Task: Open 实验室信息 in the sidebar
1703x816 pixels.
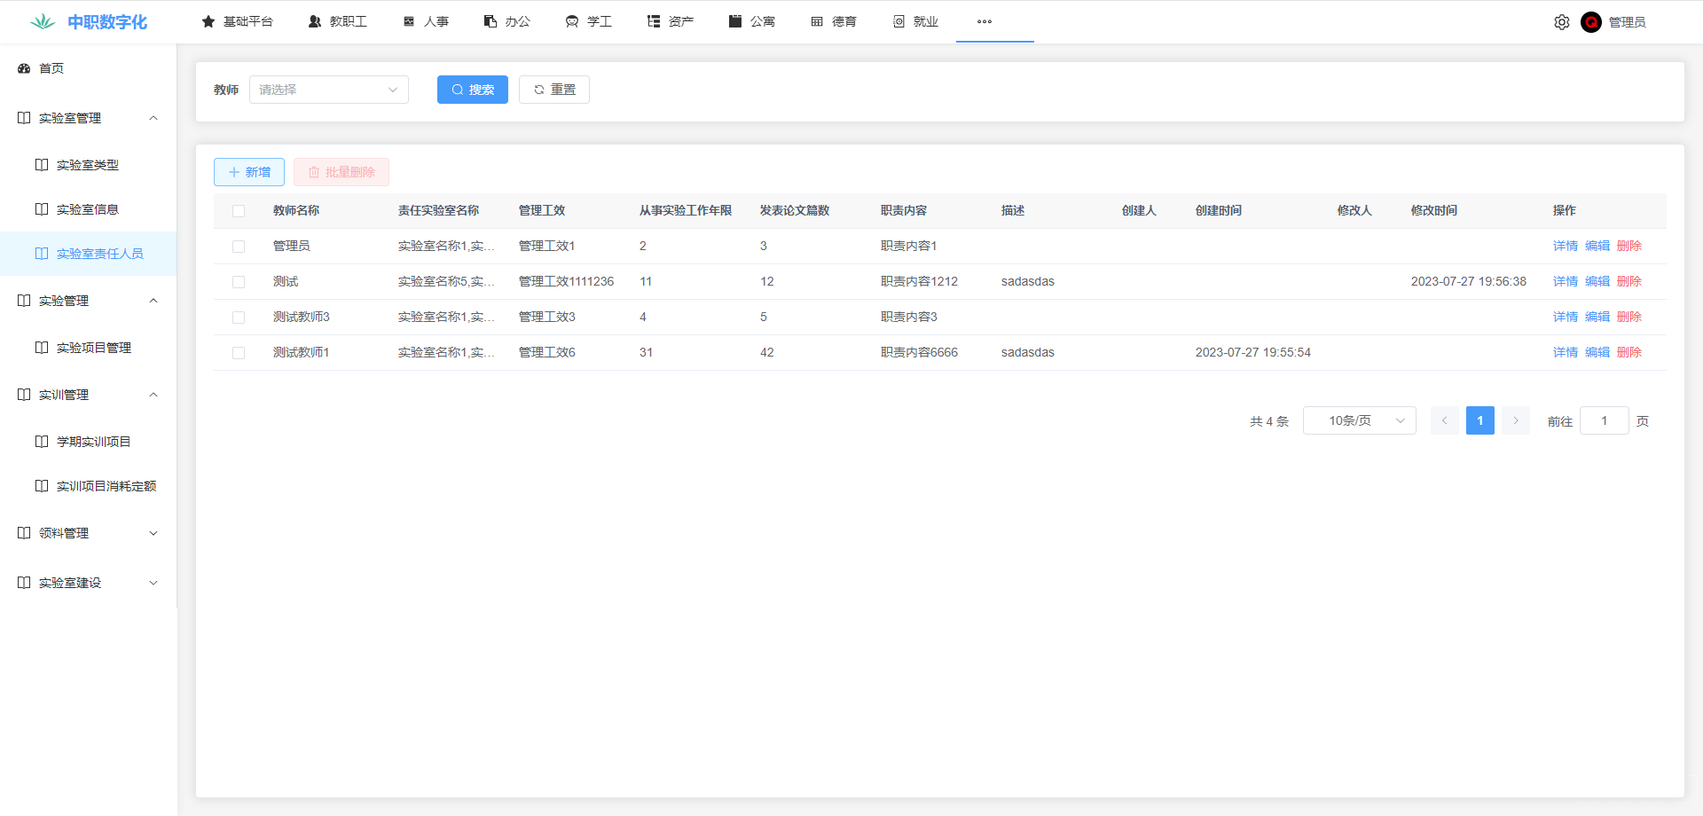Action: pyautogui.click(x=87, y=209)
